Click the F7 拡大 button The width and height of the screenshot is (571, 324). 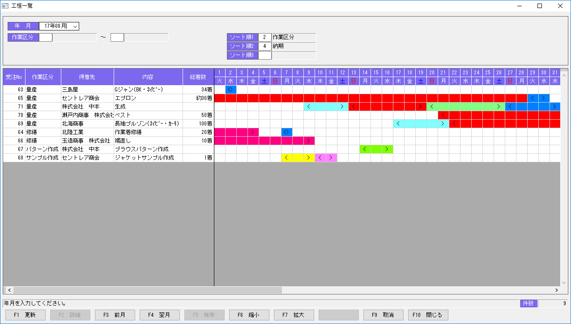click(x=294, y=315)
